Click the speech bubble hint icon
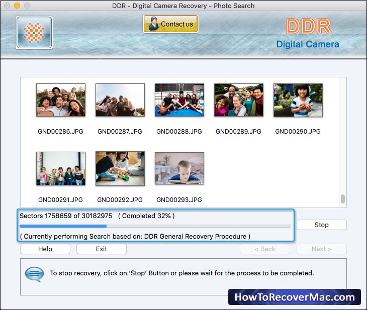Viewport: 367px width, 310px height. (34, 274)
